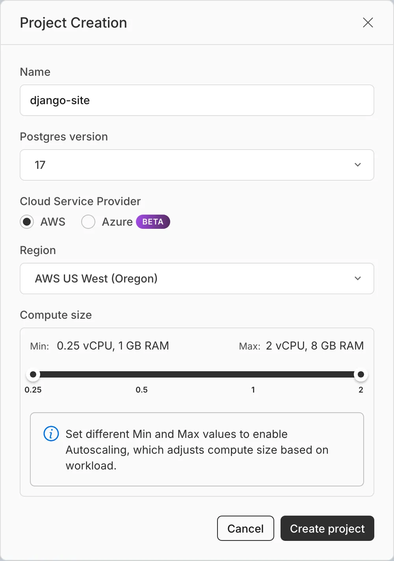
Task: Click the 0.25 slider tick label
Action: coord(33,390)
